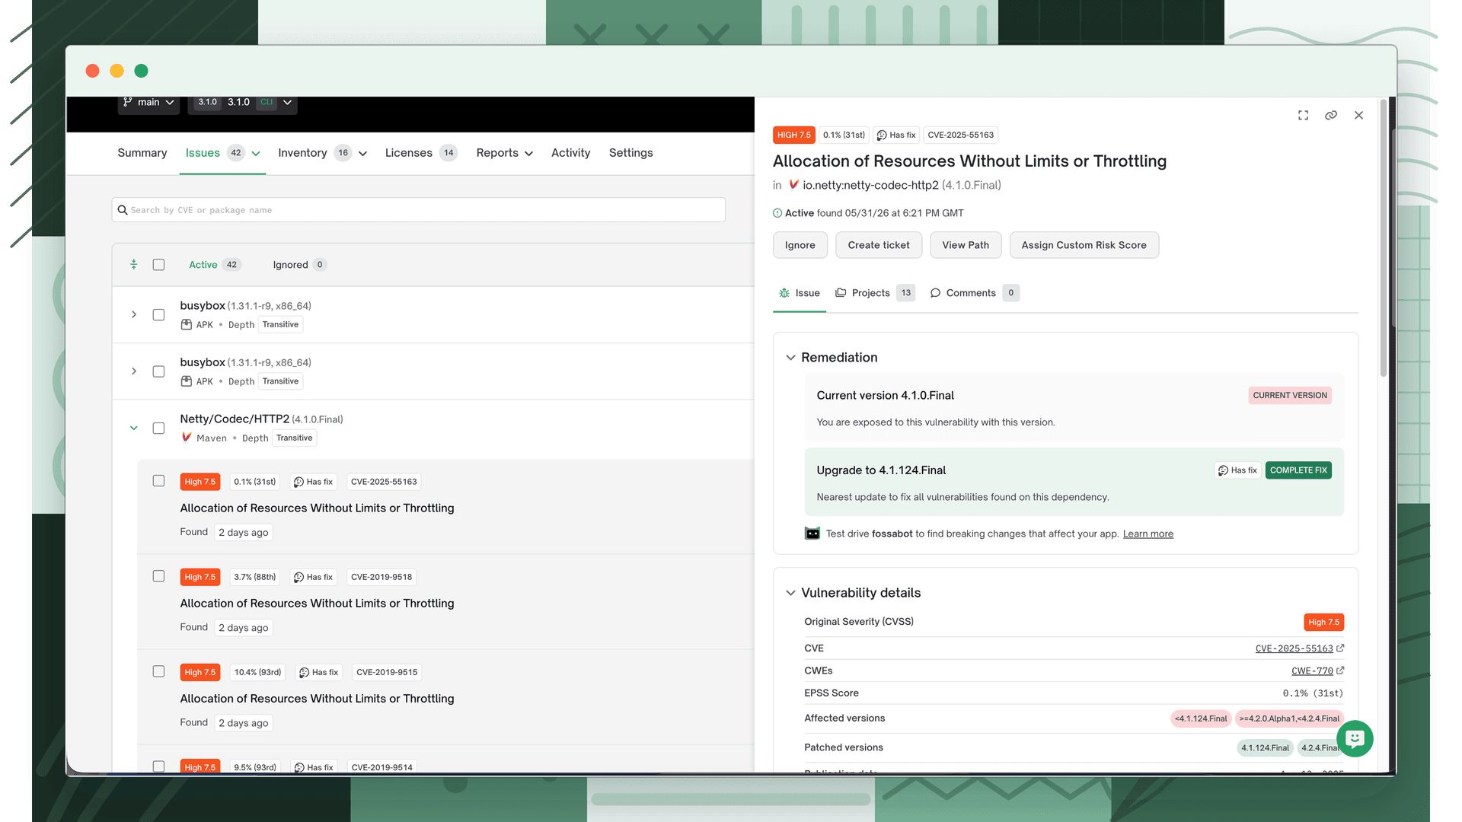Collapse all rows icon beside Active
The image size is (1462, 822).
[x=133, y=264]
